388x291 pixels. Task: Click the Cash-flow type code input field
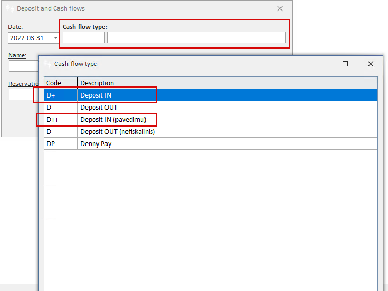[84, 37]
